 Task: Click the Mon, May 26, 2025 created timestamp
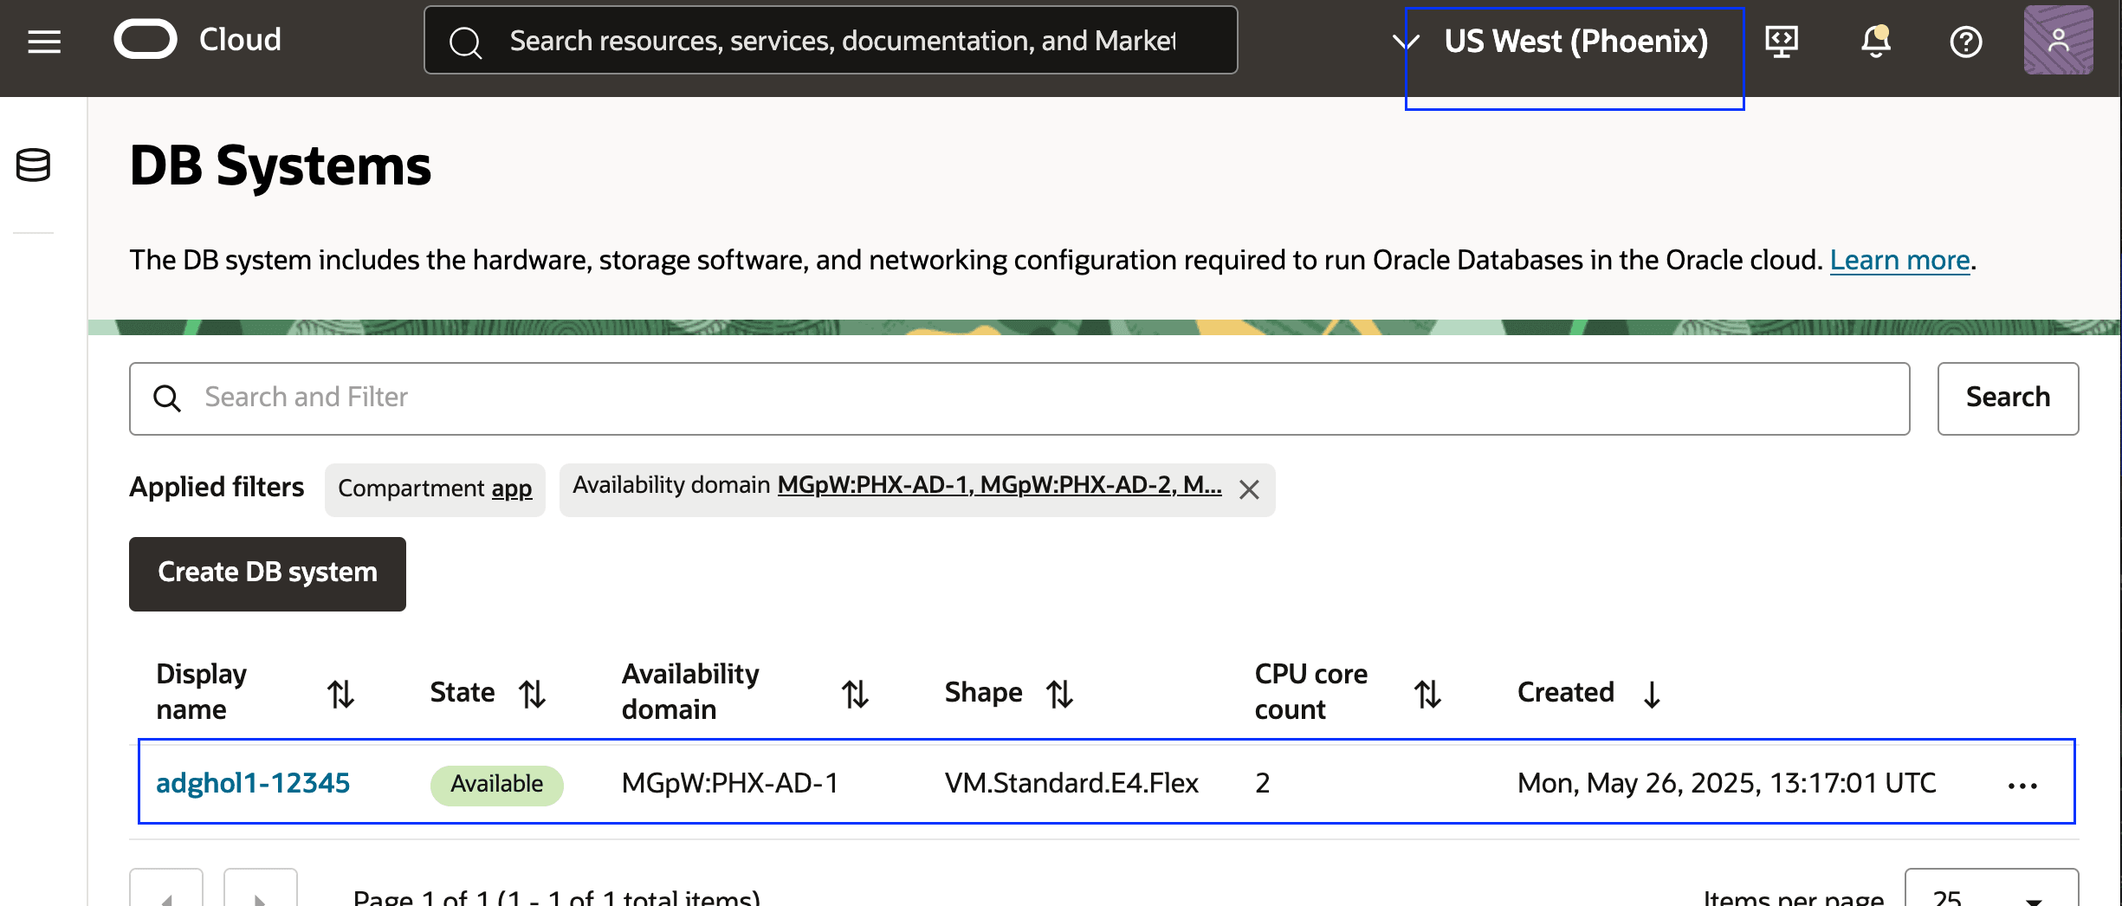coord(1726,783)
